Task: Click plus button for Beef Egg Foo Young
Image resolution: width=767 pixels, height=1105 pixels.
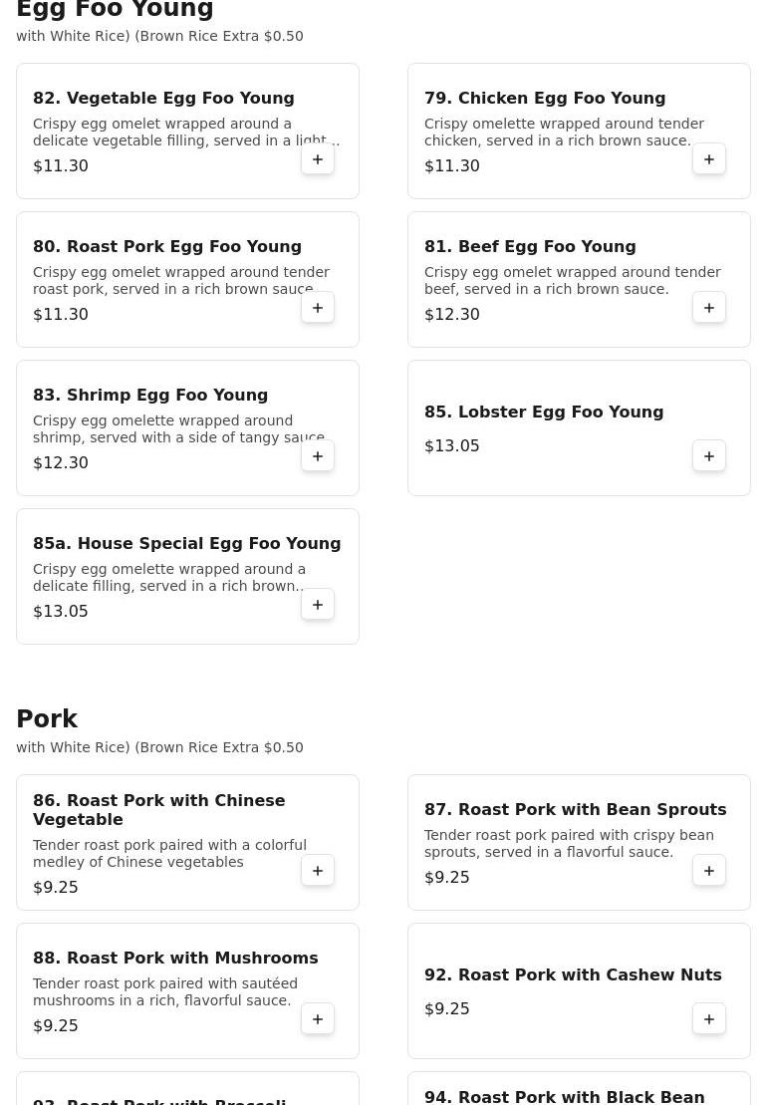Action: click(x=709, y=308)
